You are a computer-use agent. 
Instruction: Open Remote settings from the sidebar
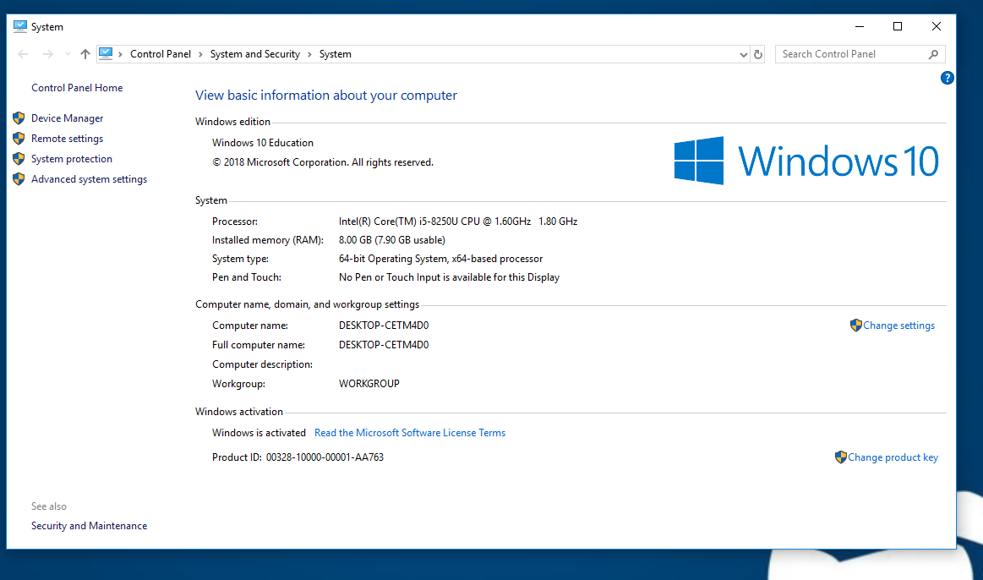(67, 139)
